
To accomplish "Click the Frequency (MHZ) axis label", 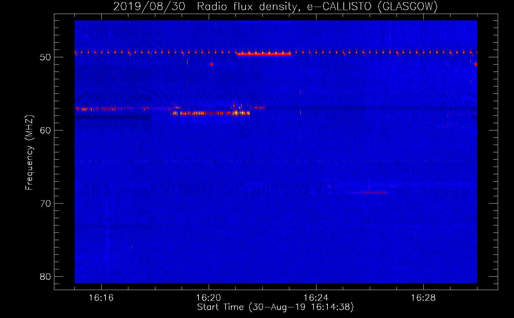I will (29, 153).
